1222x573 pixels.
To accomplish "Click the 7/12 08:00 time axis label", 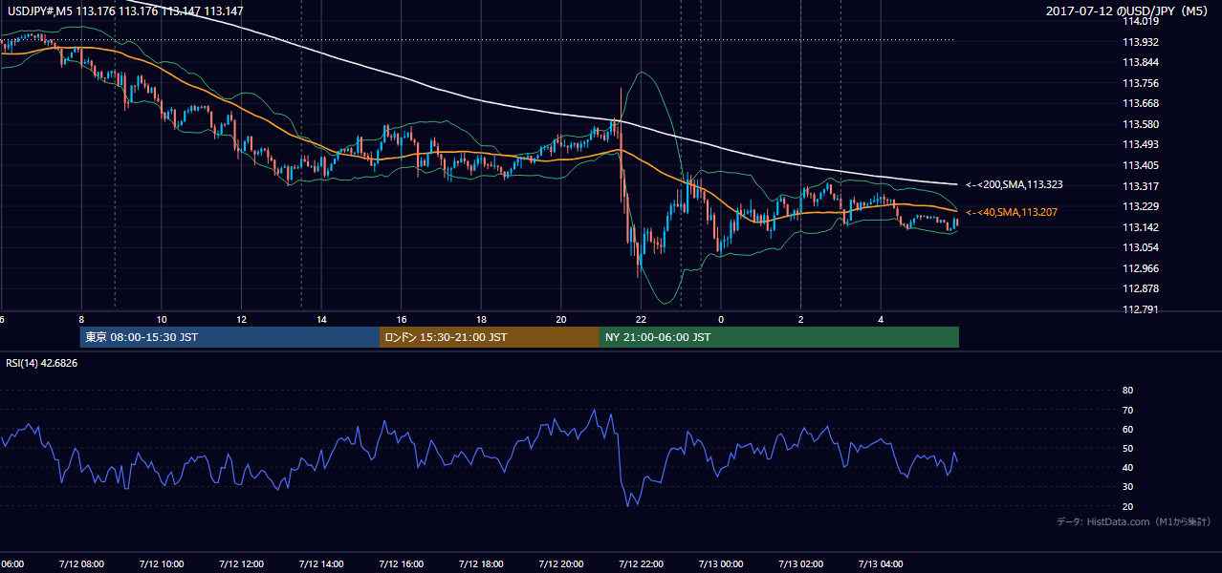I will click(x=81, y=563).
